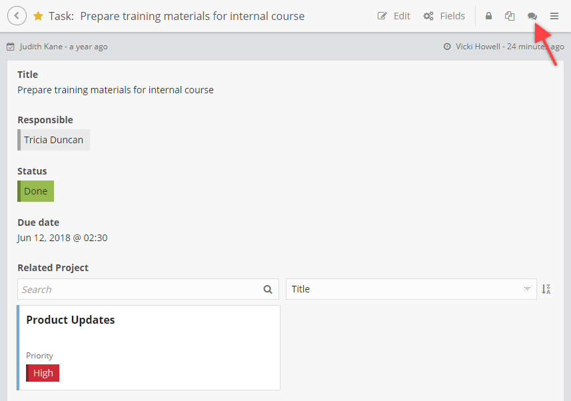The image size is (571, 401).
Task: Click the duplicate record icon
Action: (510, 16)
